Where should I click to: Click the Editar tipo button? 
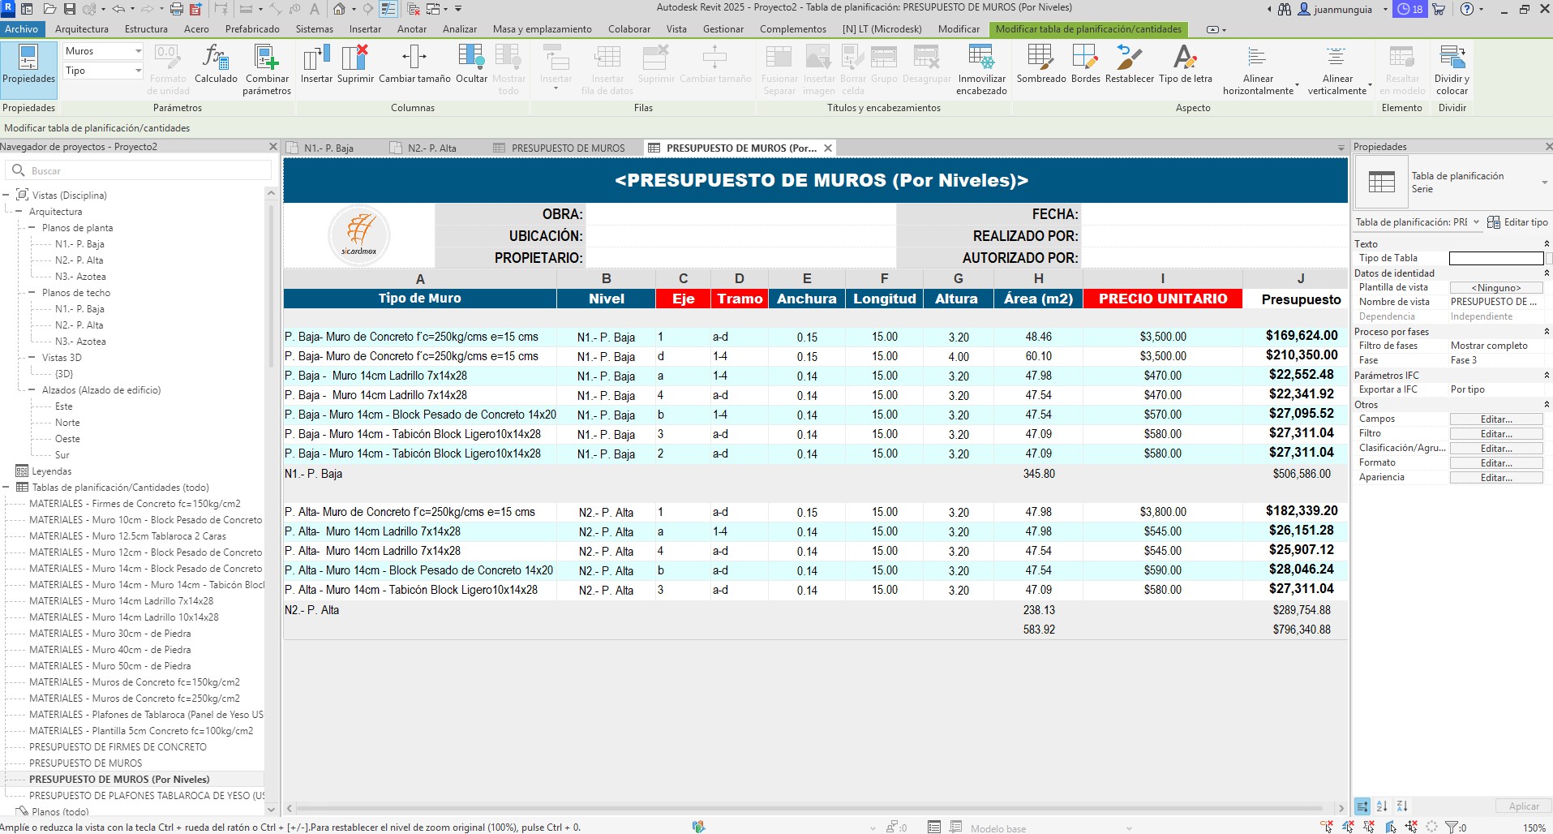[1518, 222]
